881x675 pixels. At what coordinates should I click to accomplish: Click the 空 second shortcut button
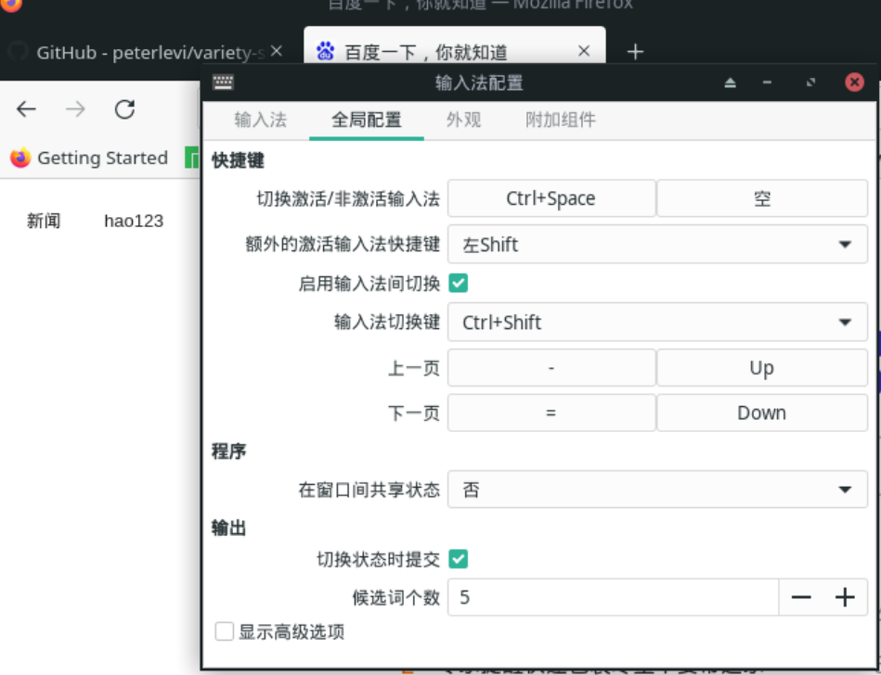coord(762,198)
